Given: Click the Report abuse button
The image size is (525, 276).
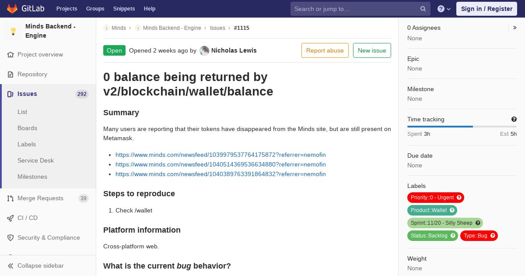Looking at the screenshot, I should pyautogui.click(x=325, y=50).
